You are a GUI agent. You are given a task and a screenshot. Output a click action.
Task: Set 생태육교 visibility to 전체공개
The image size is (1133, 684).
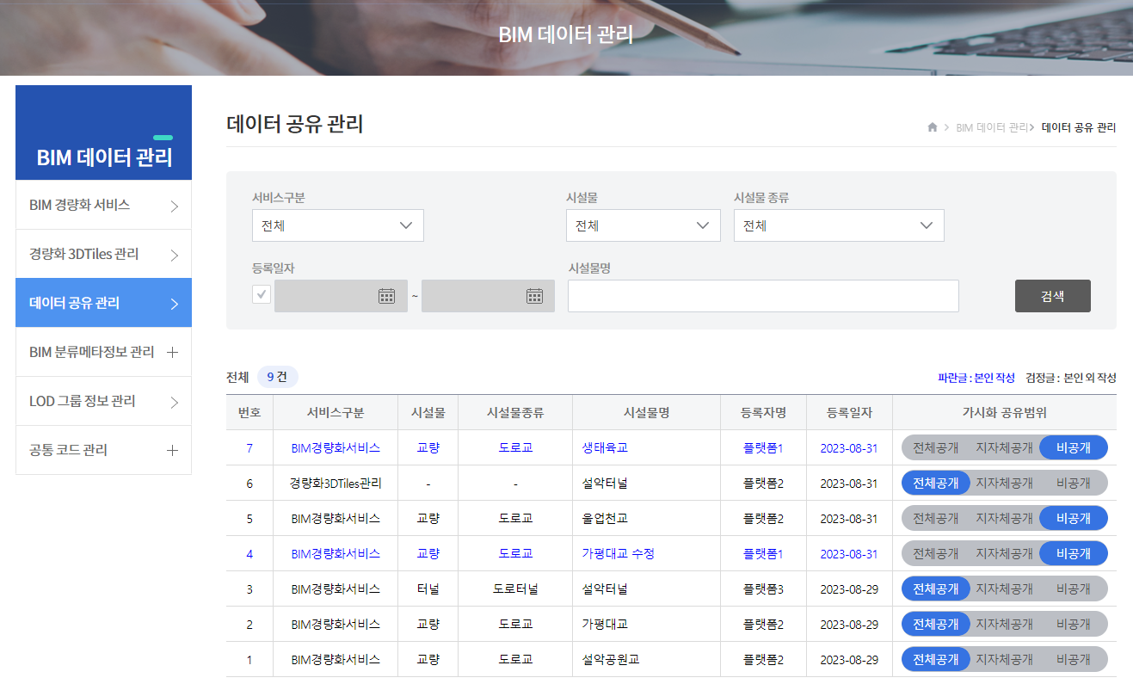[935, 447]
